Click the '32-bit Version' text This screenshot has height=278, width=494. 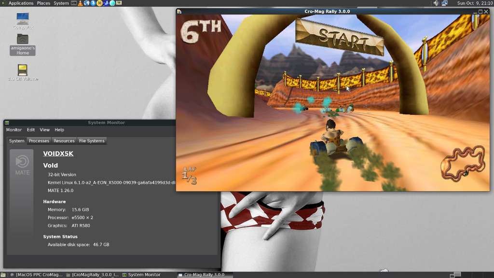pyautogui.click(x=62, y=175)
